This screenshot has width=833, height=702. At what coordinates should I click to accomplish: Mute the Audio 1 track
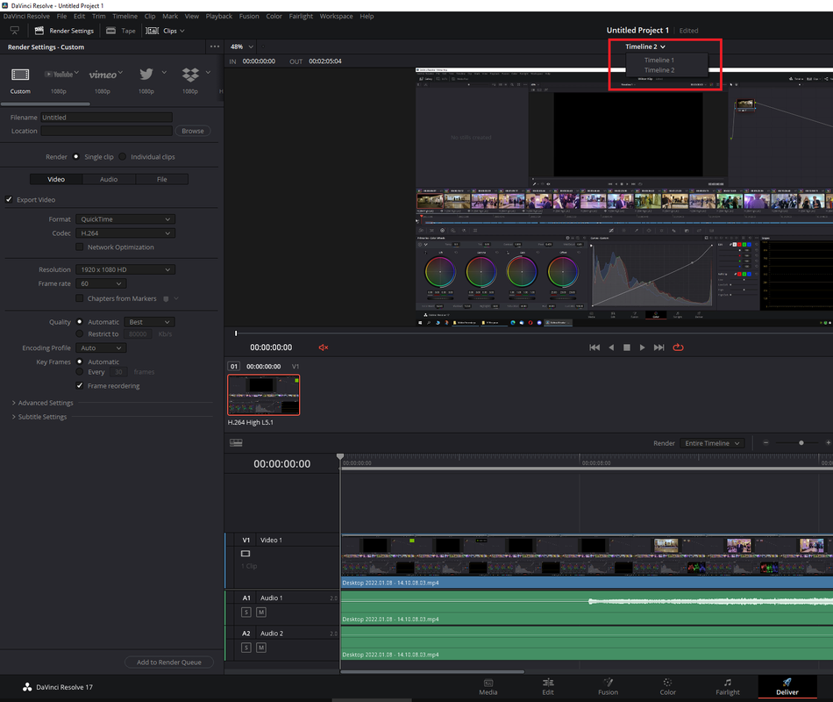point(260,612)
